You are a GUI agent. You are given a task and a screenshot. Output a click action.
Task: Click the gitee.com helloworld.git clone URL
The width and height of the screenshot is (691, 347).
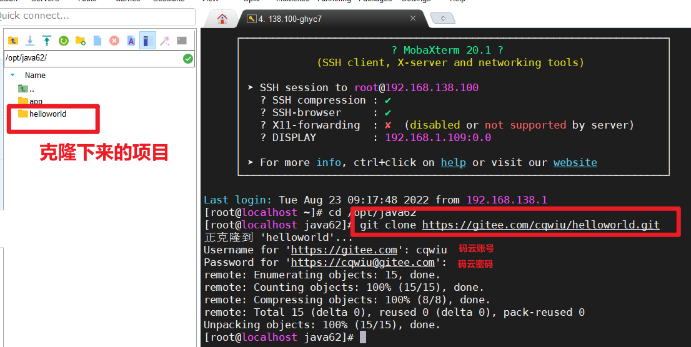pyautogui.click(x=540, y=225)
